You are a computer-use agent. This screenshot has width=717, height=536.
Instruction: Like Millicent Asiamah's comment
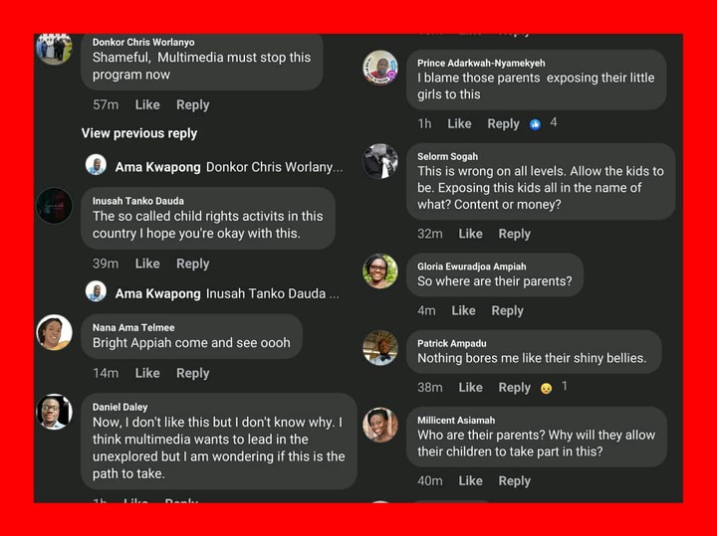(x=470, y=480)
